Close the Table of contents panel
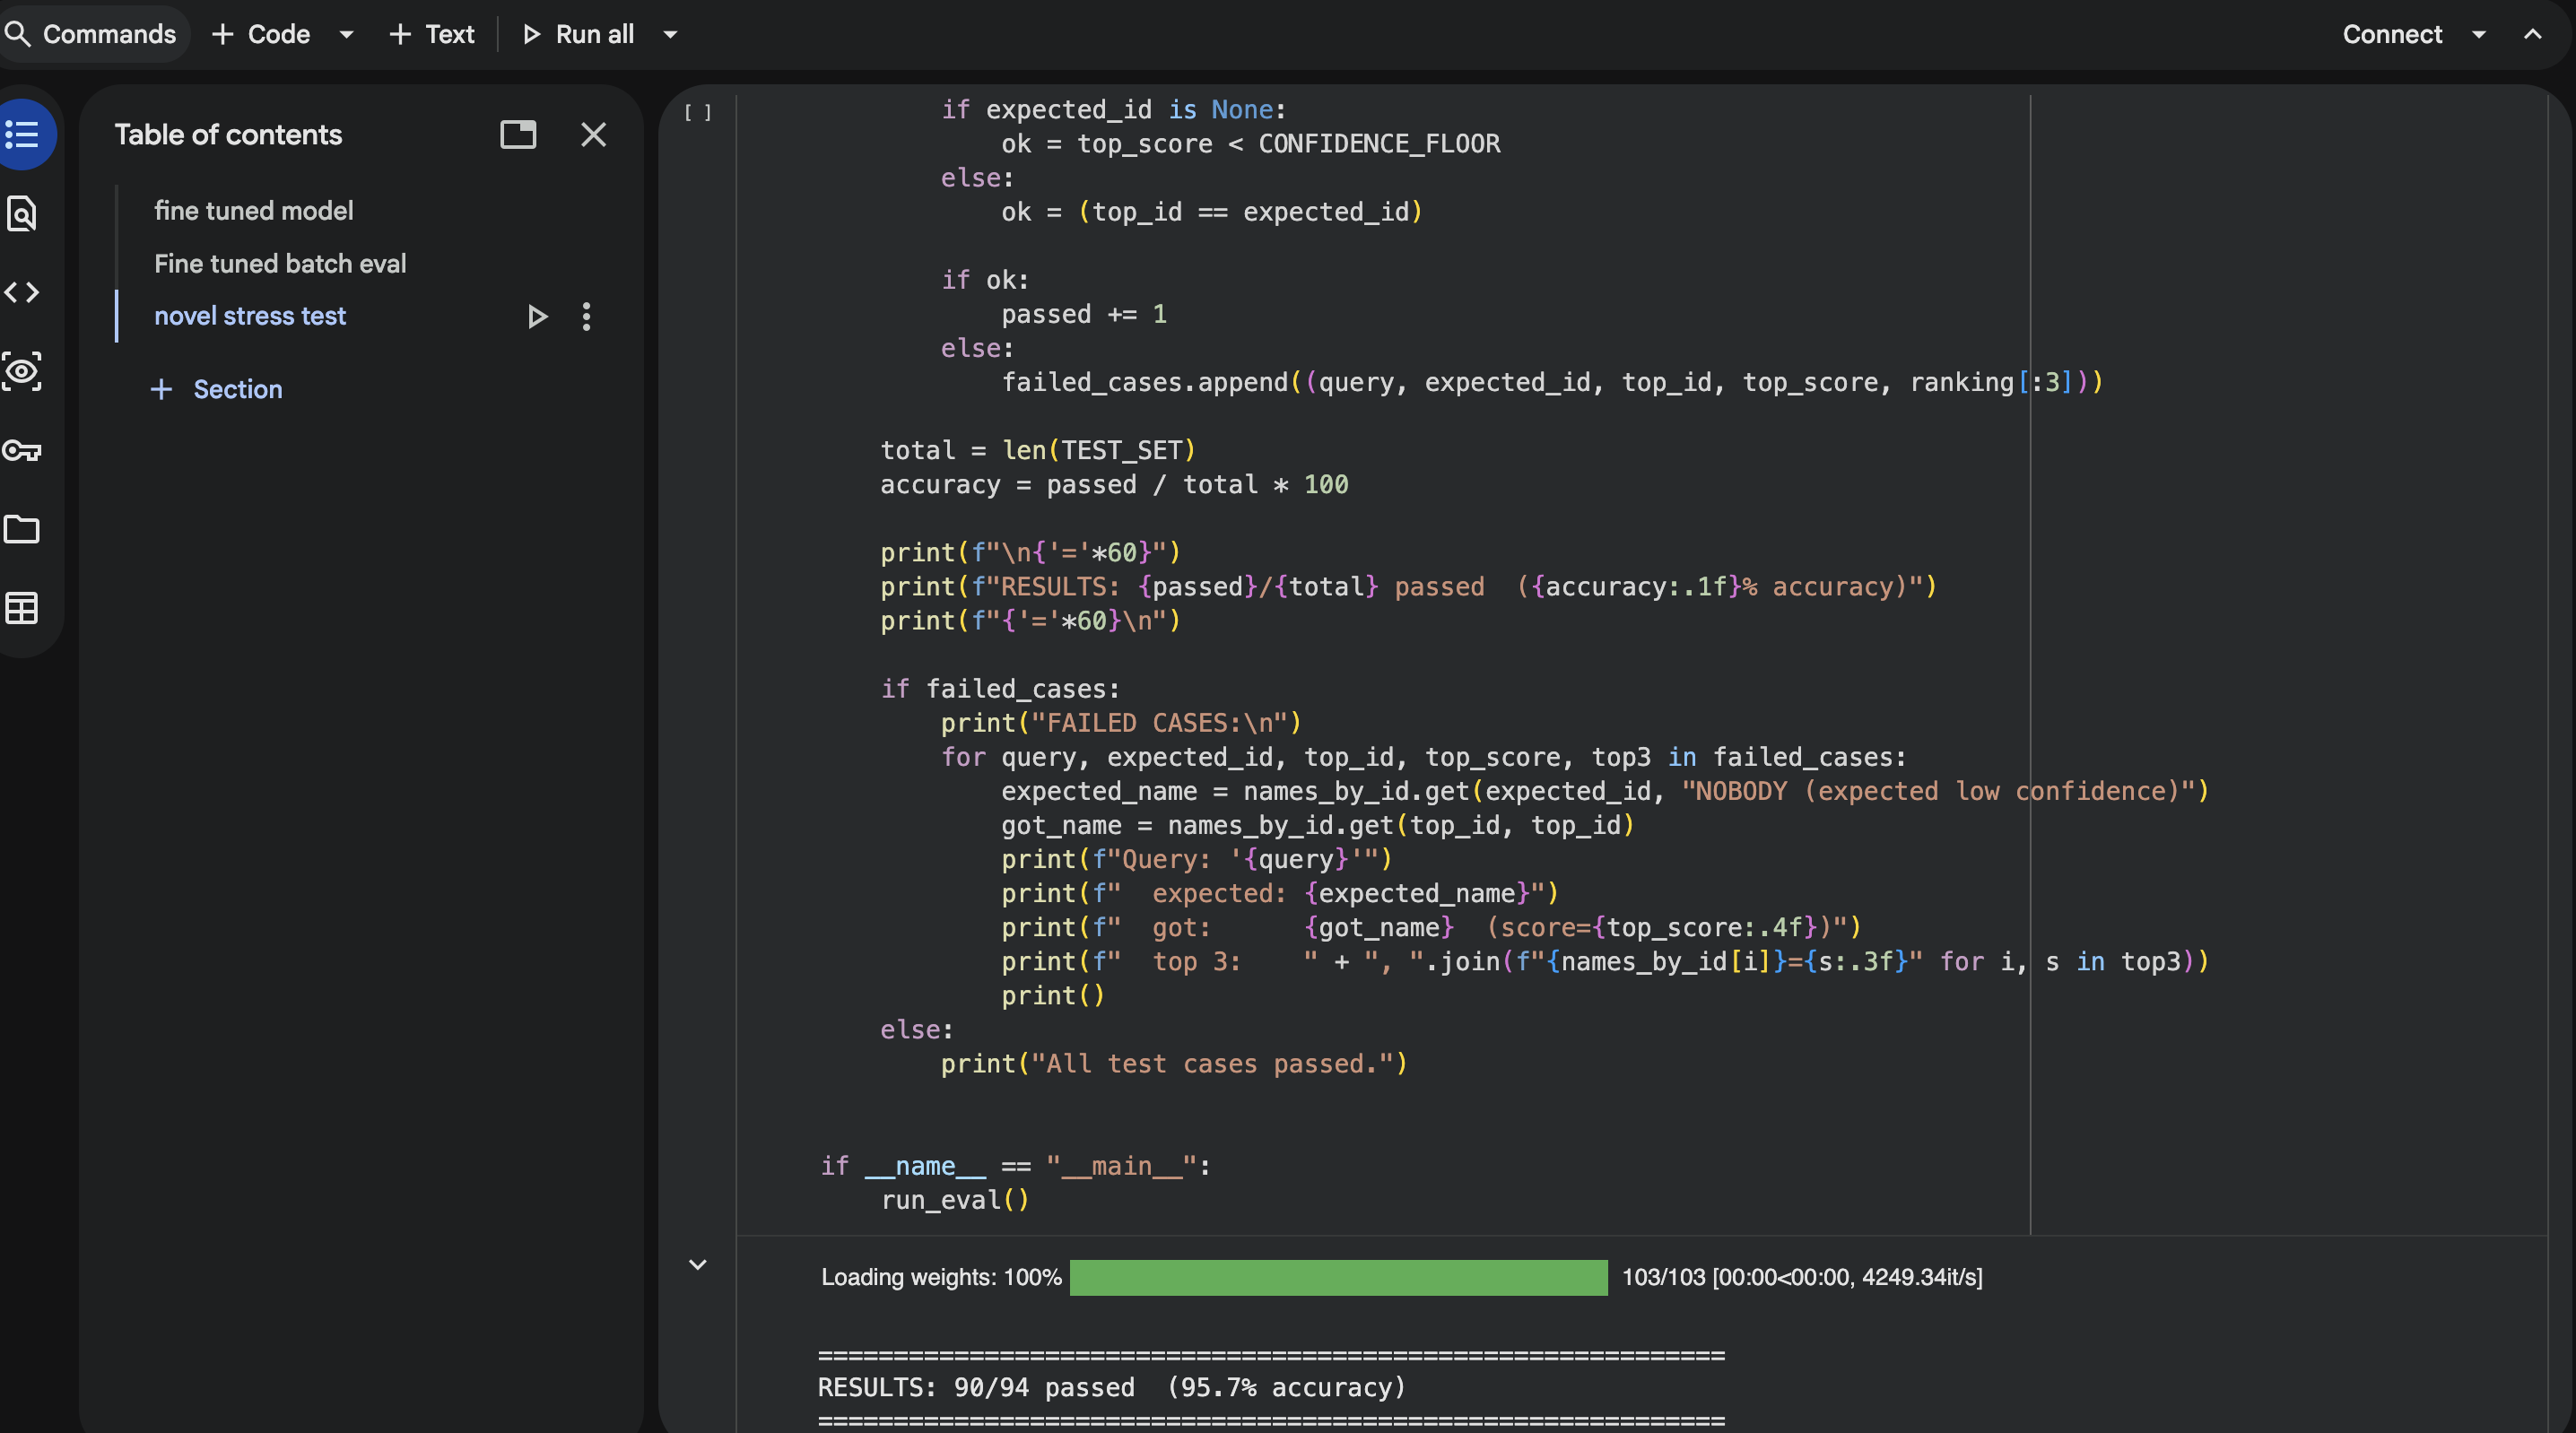 (594, 134)
